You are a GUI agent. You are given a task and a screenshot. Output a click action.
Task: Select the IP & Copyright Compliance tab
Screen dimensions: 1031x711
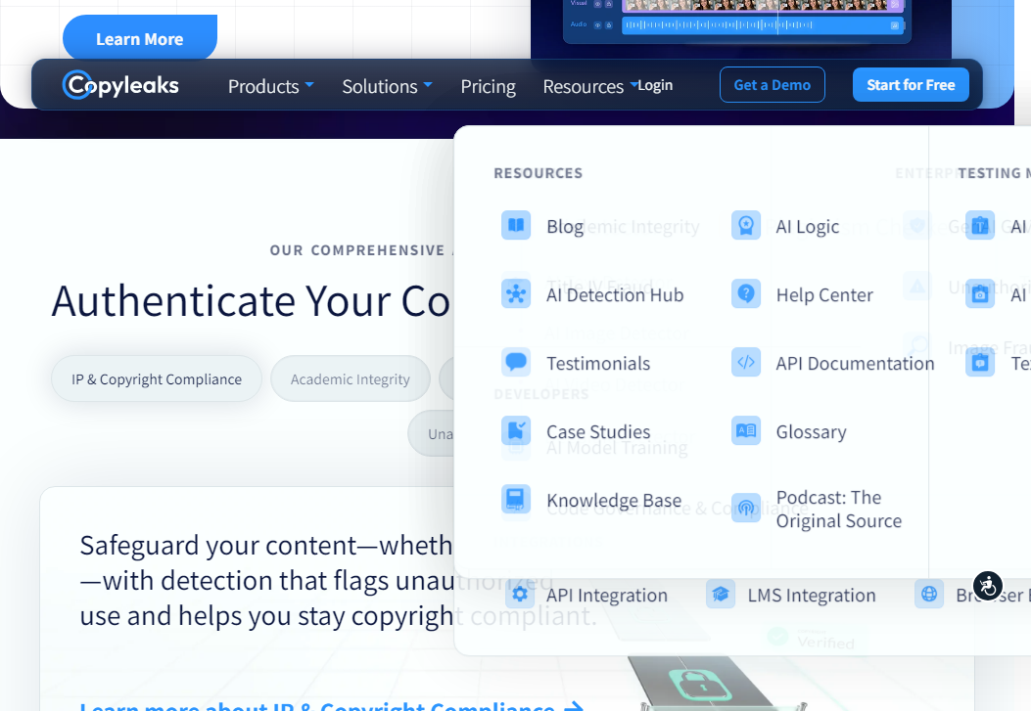157,378
